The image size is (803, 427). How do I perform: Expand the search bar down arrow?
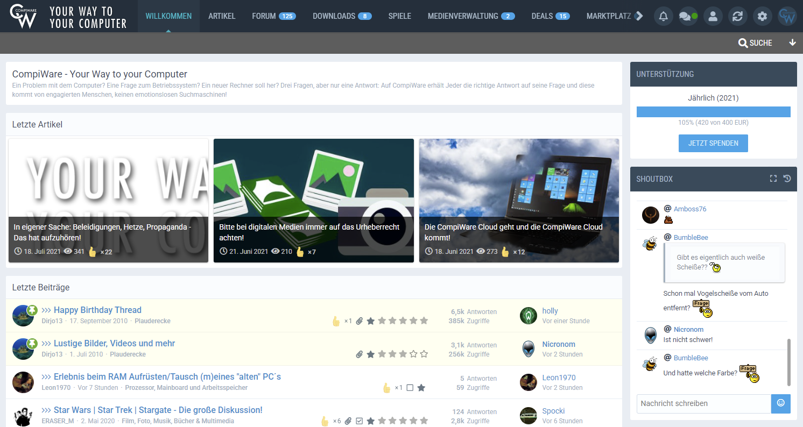point(792,43)
